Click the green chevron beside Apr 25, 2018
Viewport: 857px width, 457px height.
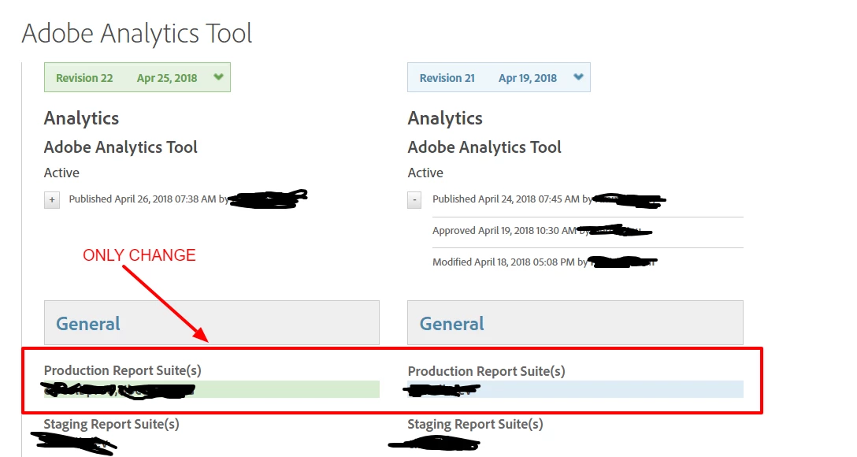coord(219,77)
